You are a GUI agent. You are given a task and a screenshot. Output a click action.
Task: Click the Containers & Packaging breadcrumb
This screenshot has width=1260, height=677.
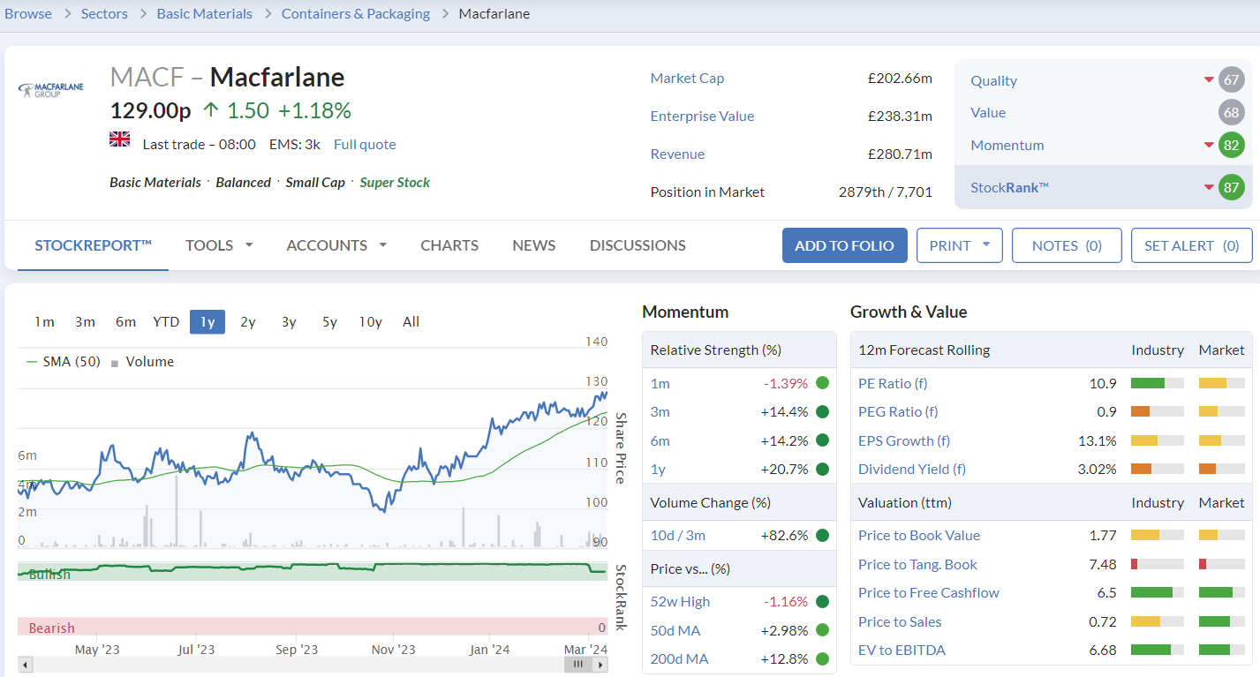click(356, 14)
